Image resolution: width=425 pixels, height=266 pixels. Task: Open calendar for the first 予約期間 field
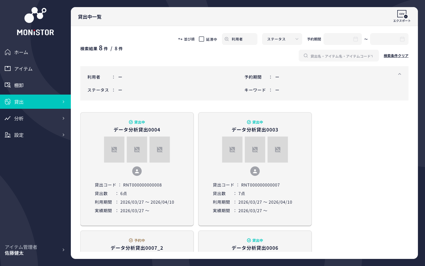tap(356, 39)
